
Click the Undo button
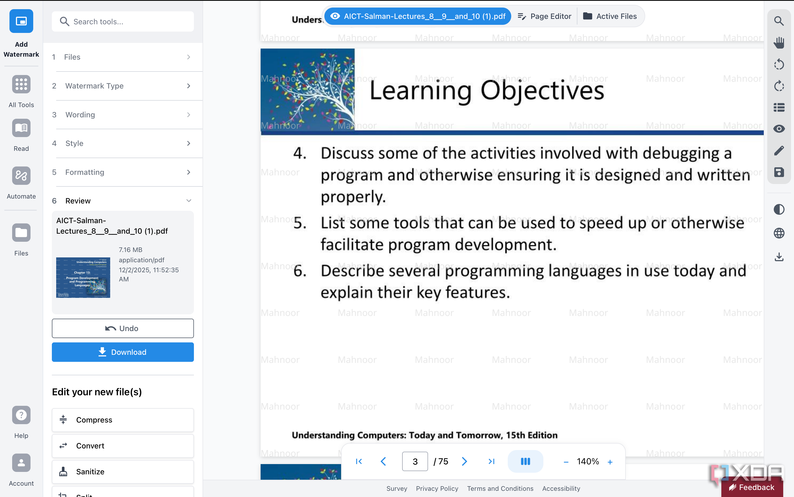point(123,328)
